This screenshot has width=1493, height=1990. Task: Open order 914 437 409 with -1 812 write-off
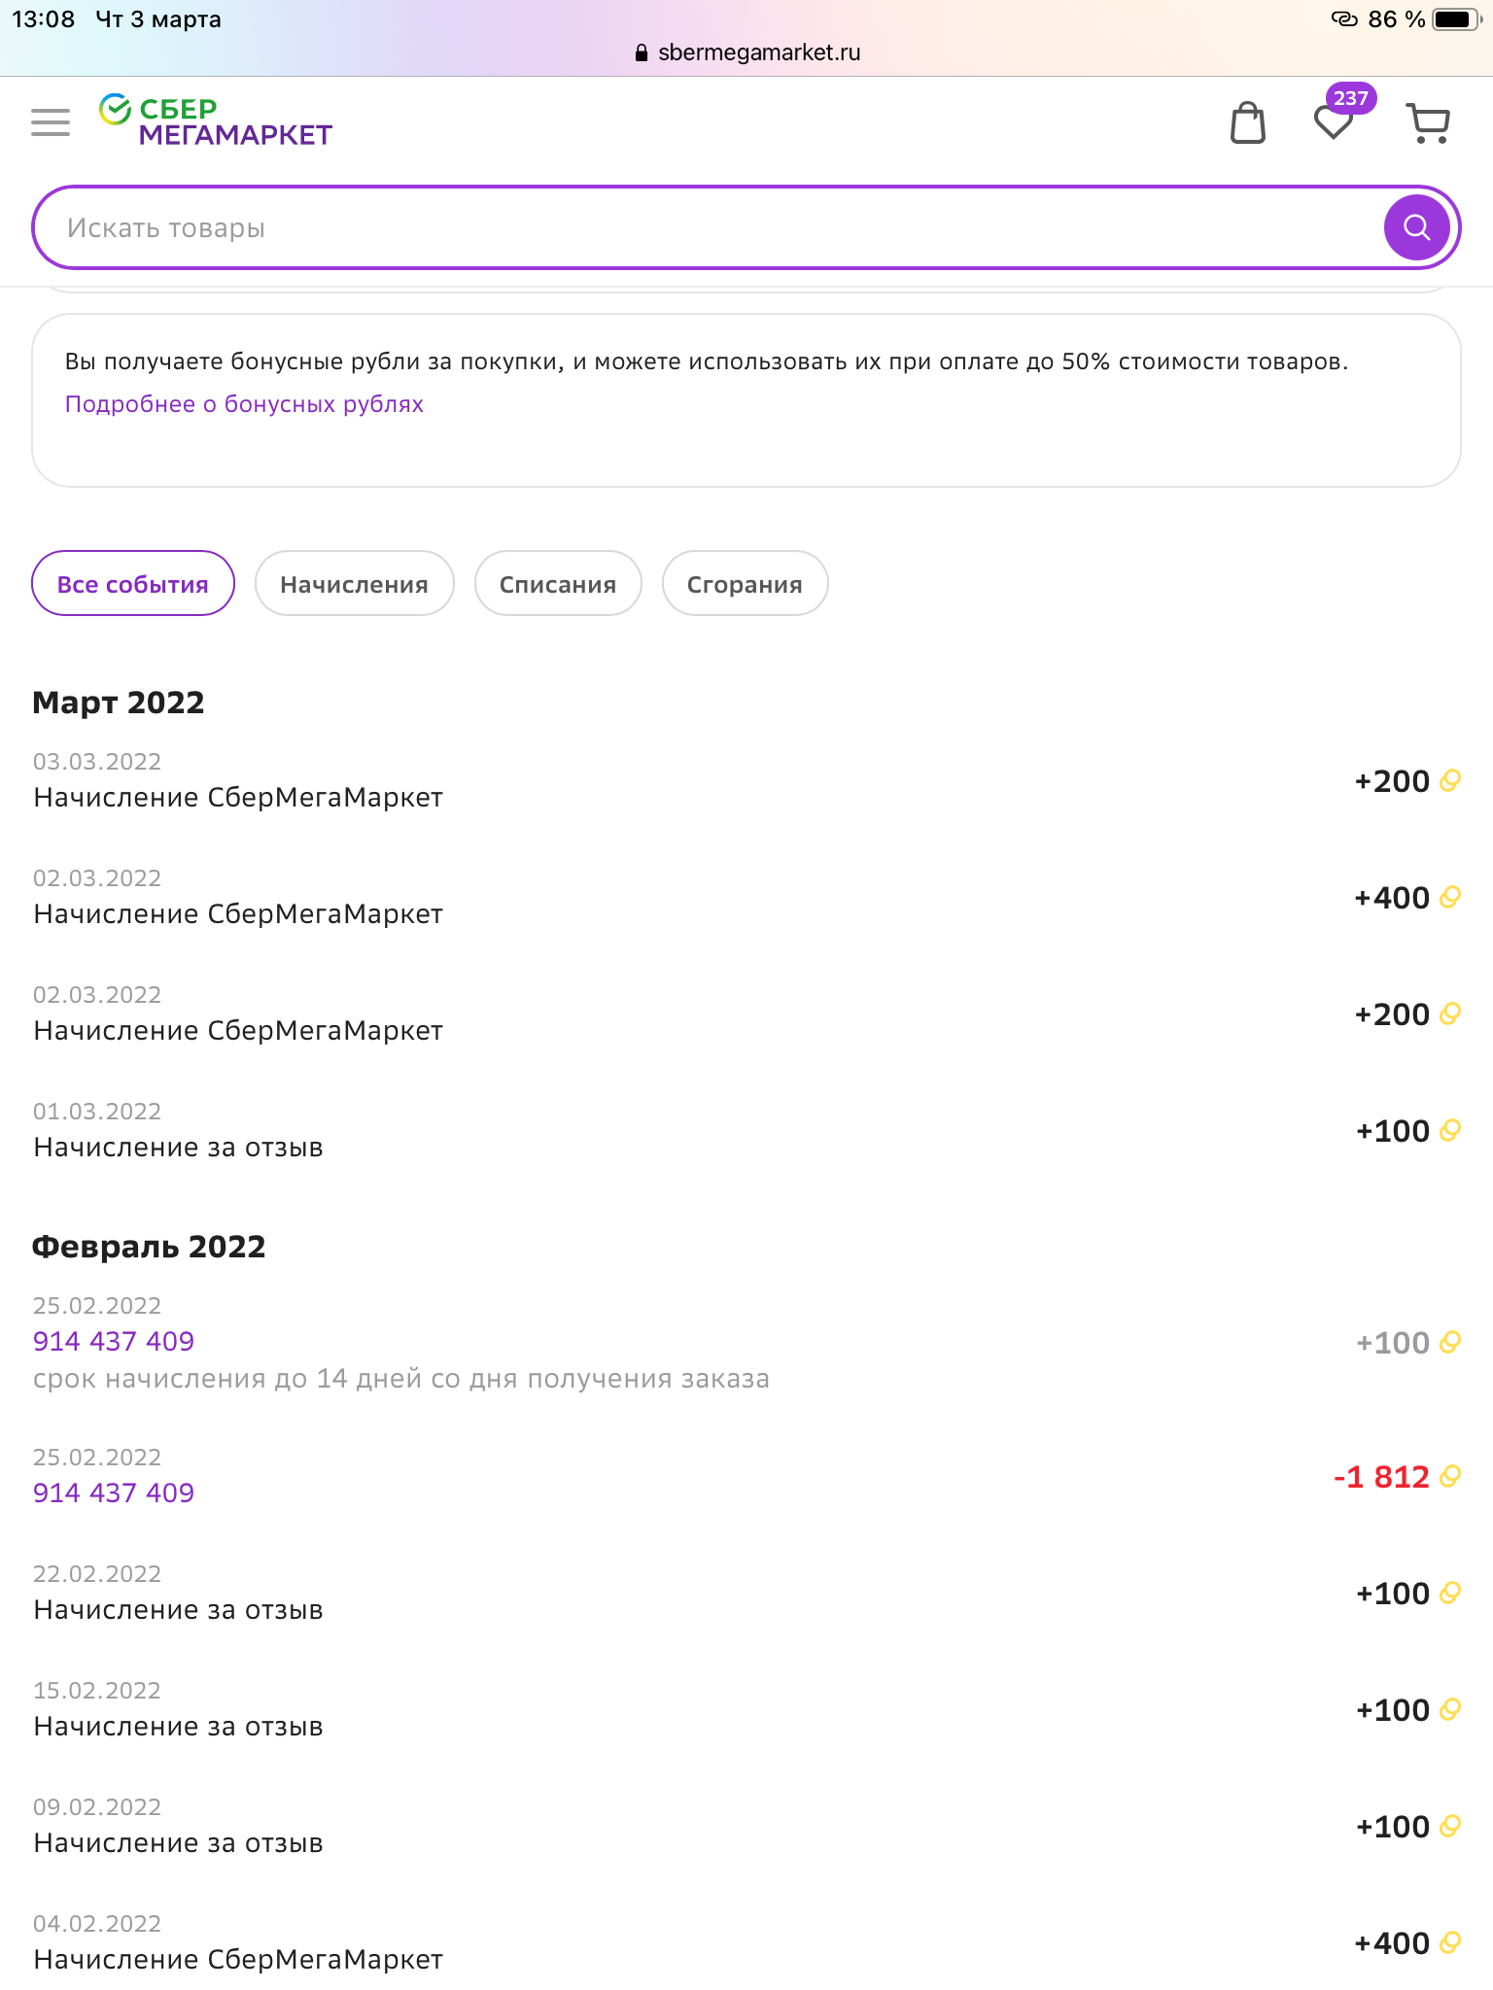coord(114,1492)
